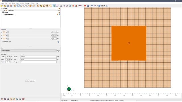182x102 pixels.
Task: Click the last red grid icon at bottom-left
Action: tap(23, 99)
